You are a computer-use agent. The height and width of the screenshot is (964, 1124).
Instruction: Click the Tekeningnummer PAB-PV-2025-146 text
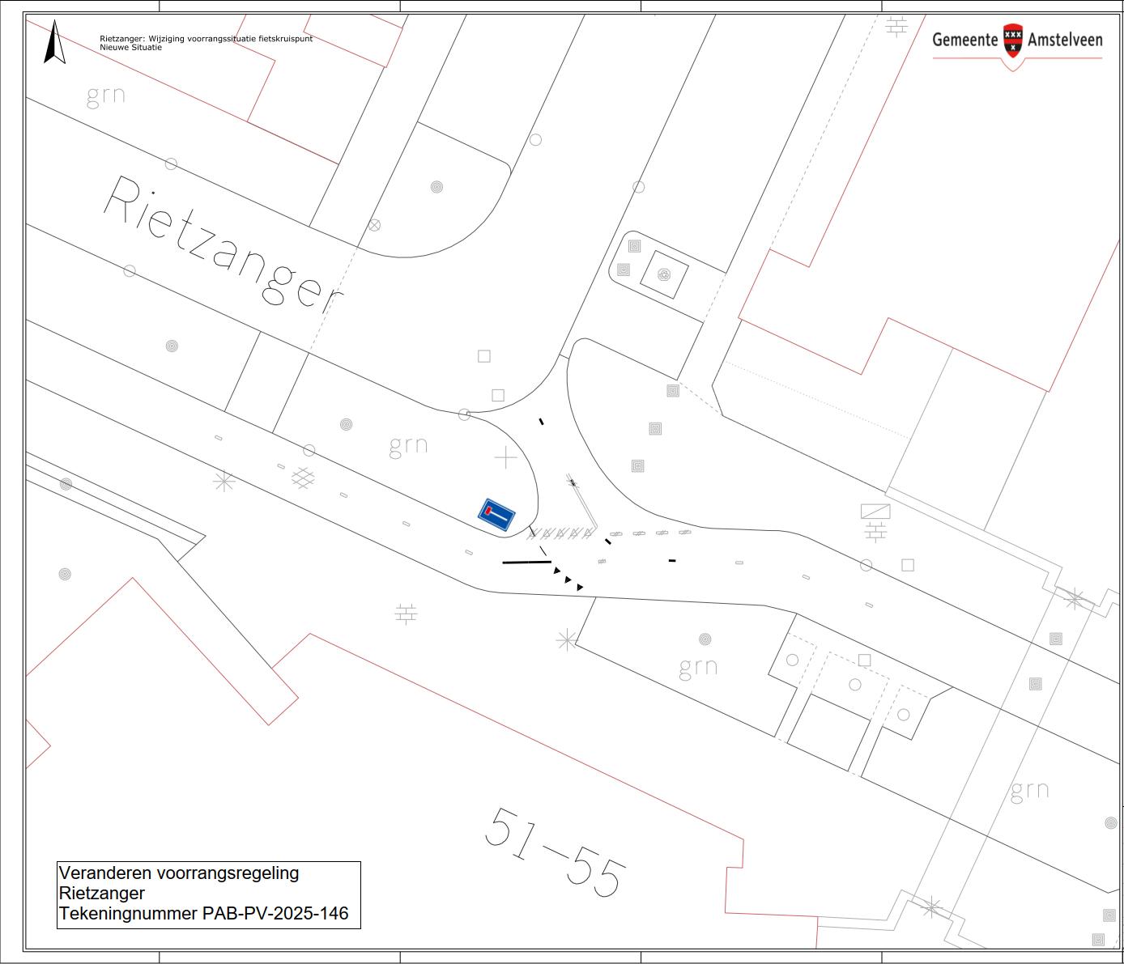pos(203,914)
